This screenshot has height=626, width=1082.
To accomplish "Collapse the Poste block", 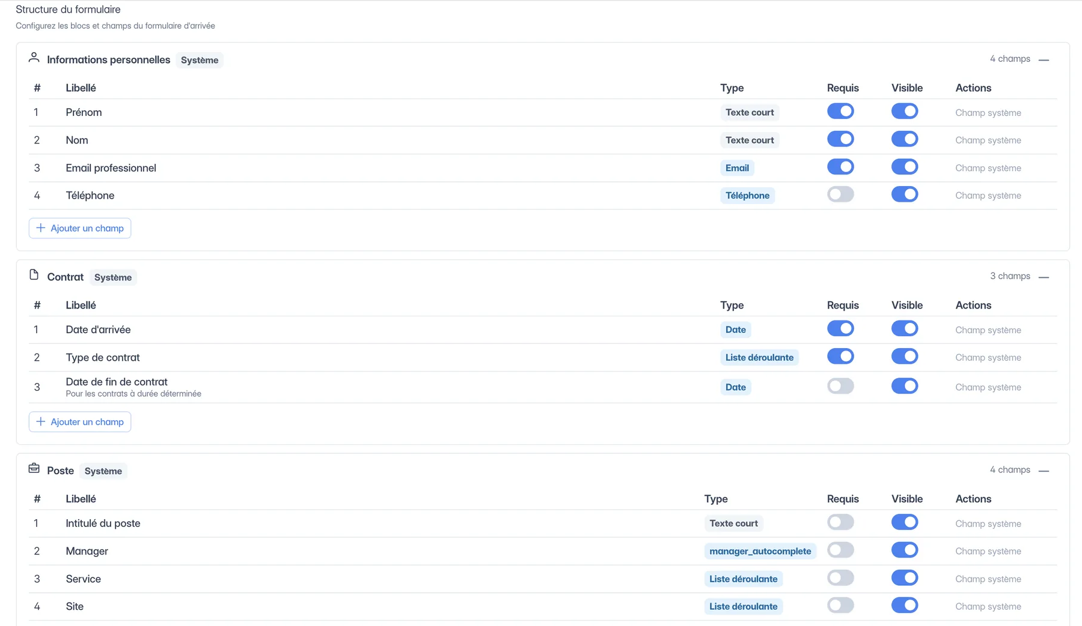I will 1044,471.
